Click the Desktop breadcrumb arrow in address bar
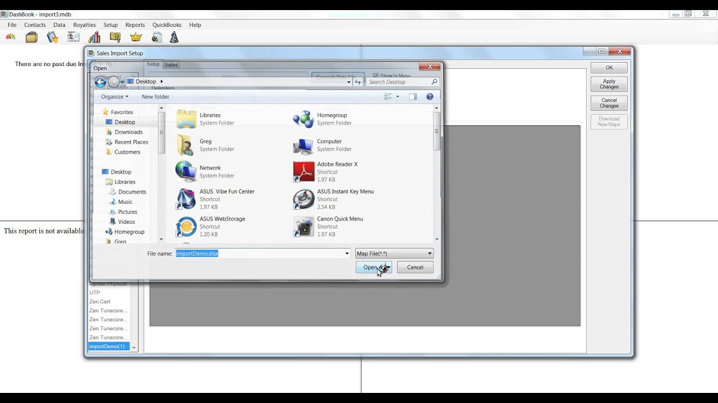 point(162,82)
